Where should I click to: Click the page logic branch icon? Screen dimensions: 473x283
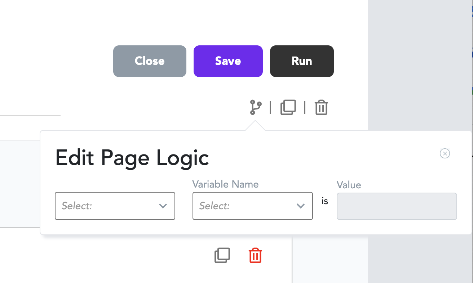[x=256, y=107]
